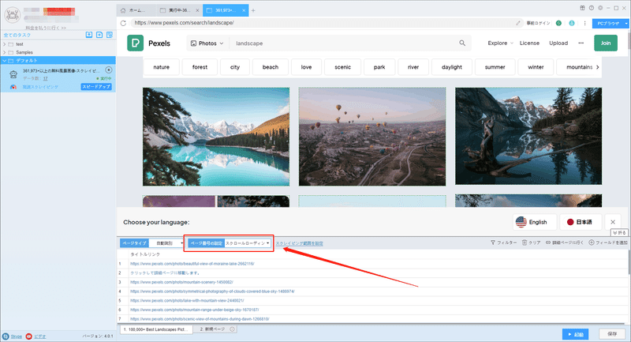631x342 pixels.
Task: Open the ページタイプ 自動識別 dropdown
Action: point(167,243)
